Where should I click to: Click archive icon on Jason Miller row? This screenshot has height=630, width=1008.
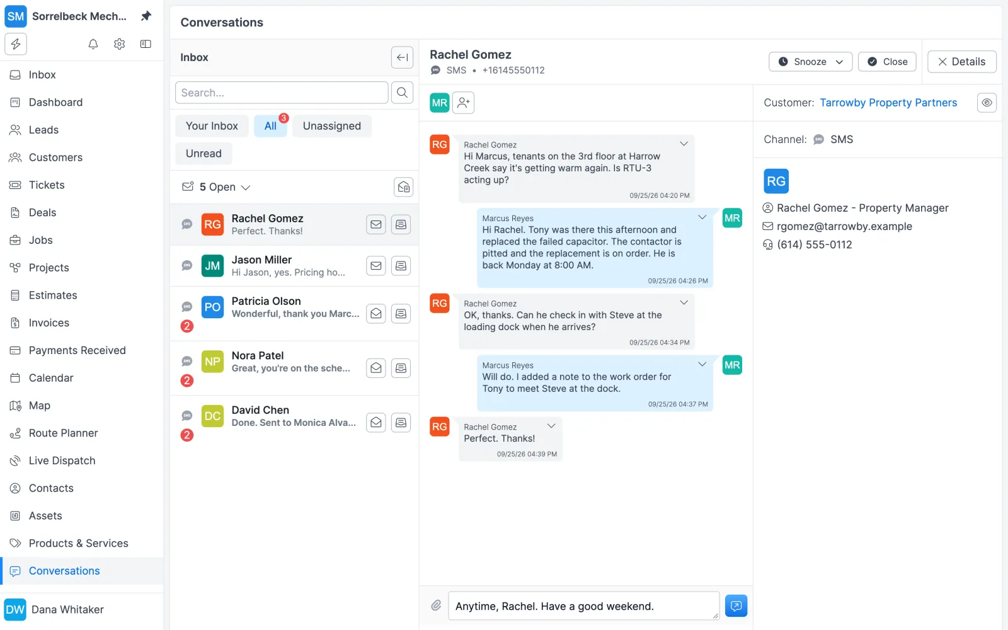coord(401,266)
